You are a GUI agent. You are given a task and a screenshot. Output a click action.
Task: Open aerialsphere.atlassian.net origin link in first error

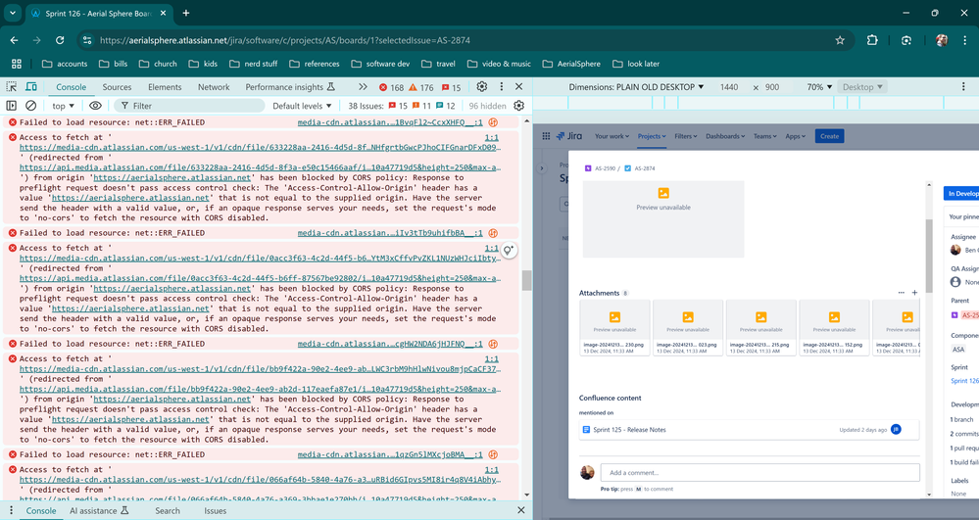point(171,177)
